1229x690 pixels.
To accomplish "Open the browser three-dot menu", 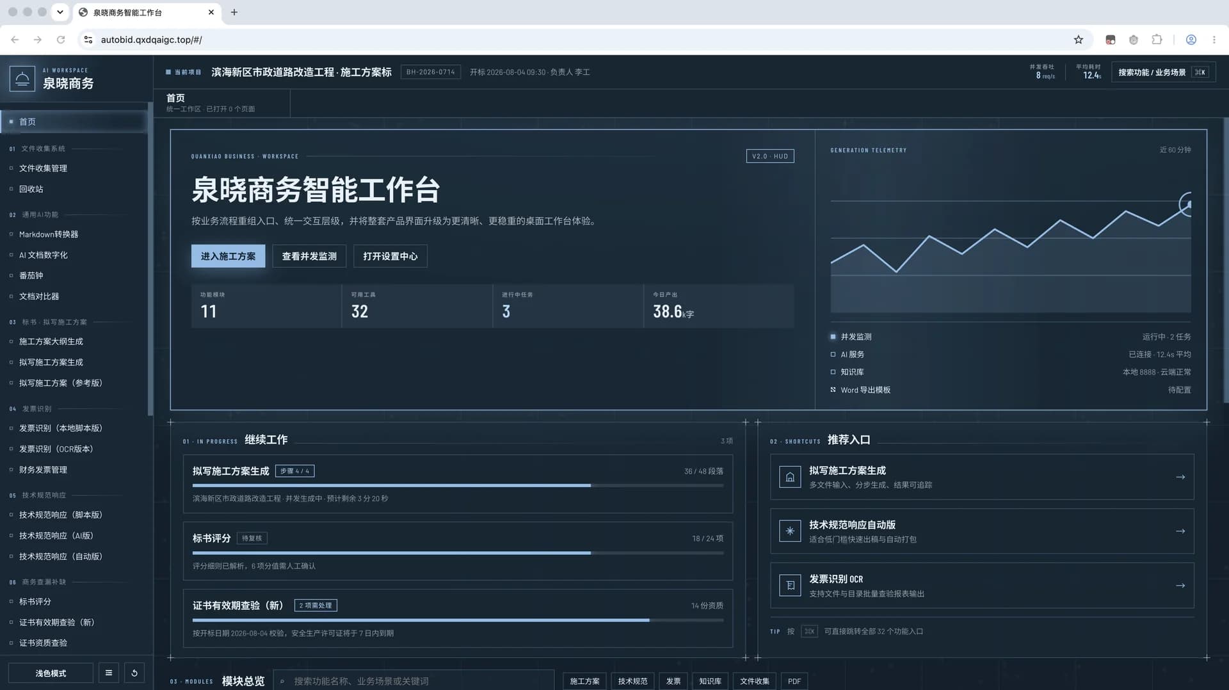I will 1214,40.
